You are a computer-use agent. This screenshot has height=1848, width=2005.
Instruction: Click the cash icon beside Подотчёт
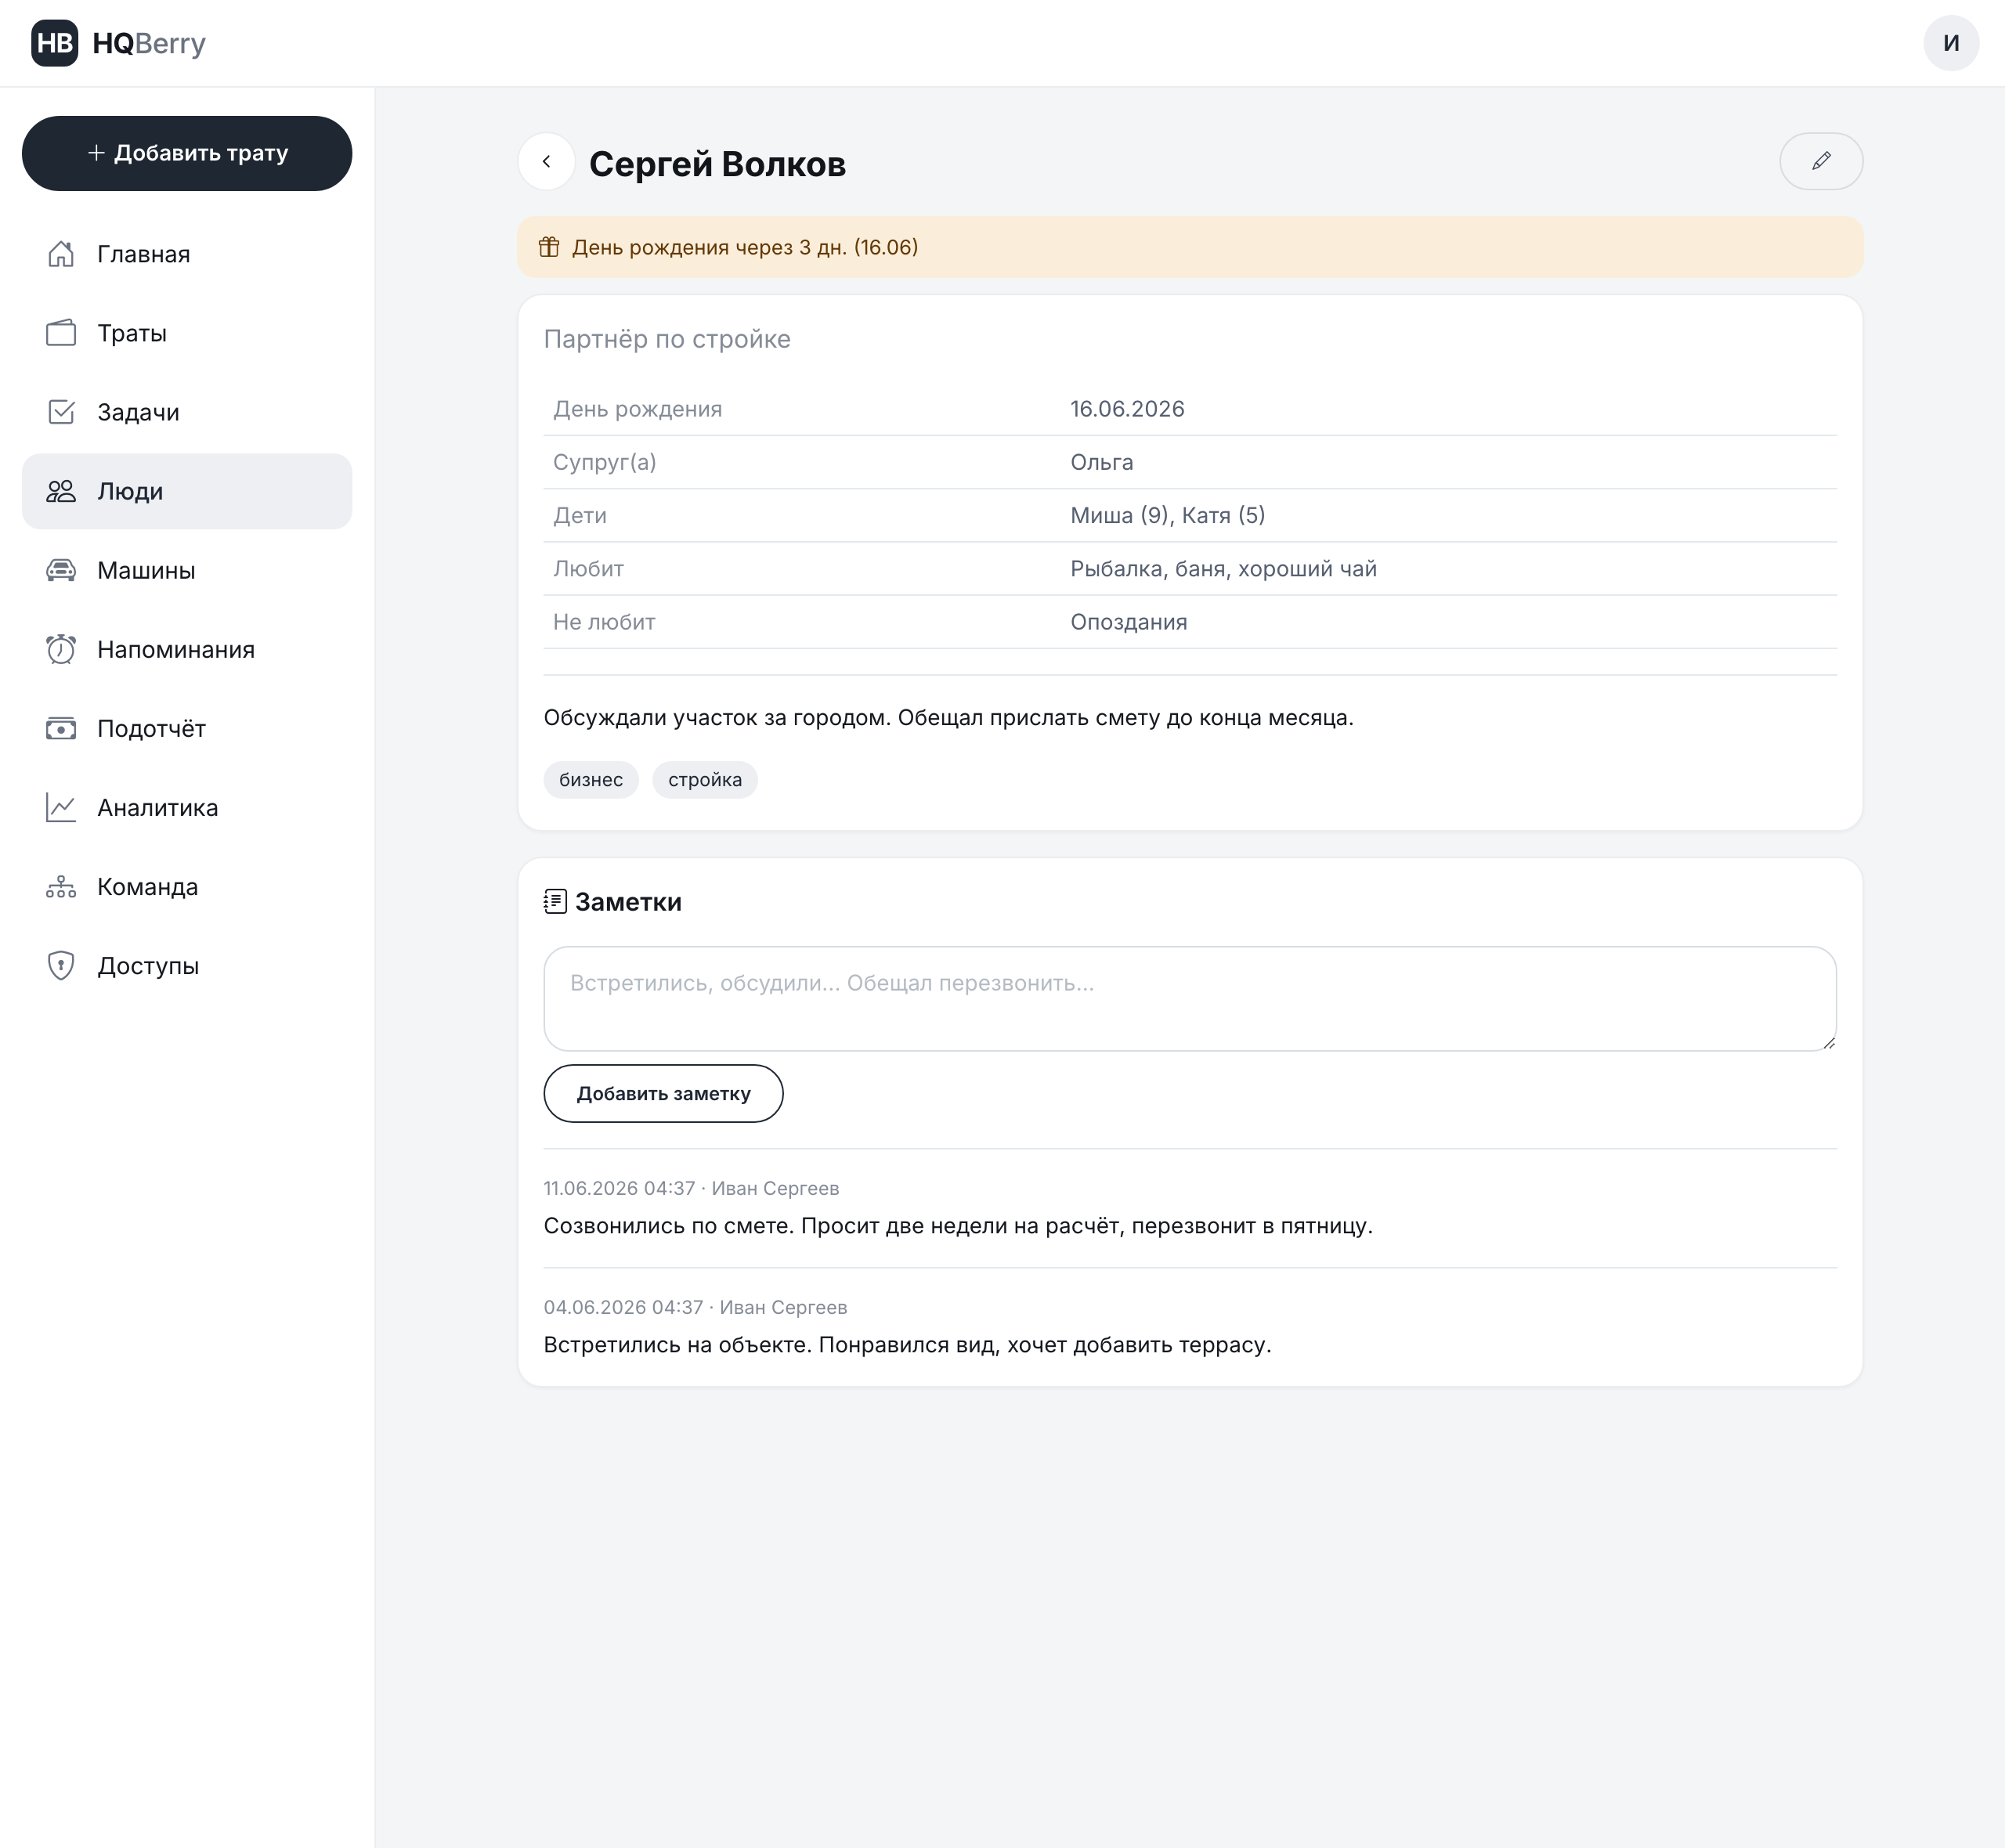coord(61,728)
